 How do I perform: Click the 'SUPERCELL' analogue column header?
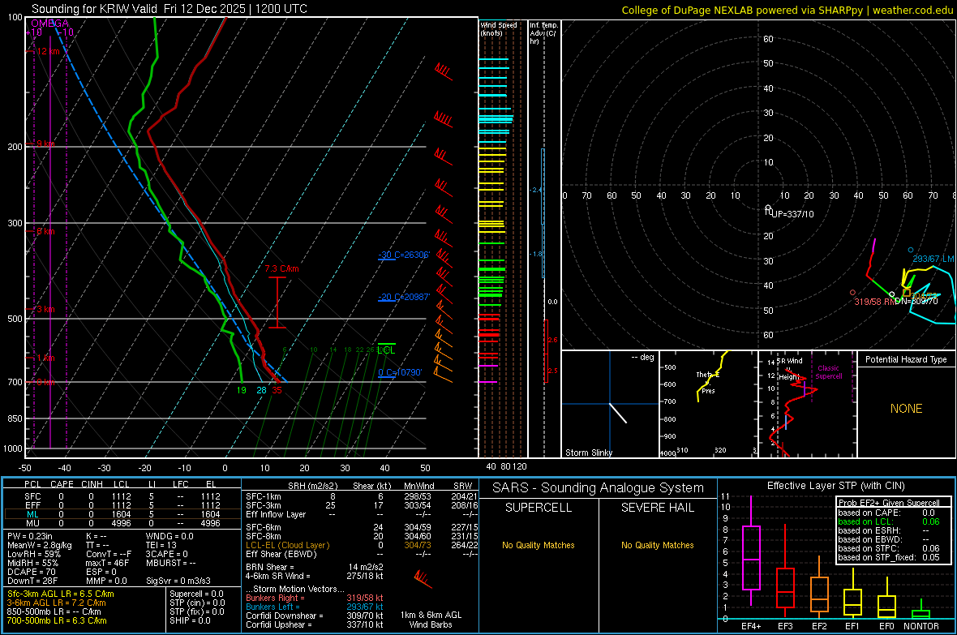coord(539,508)
